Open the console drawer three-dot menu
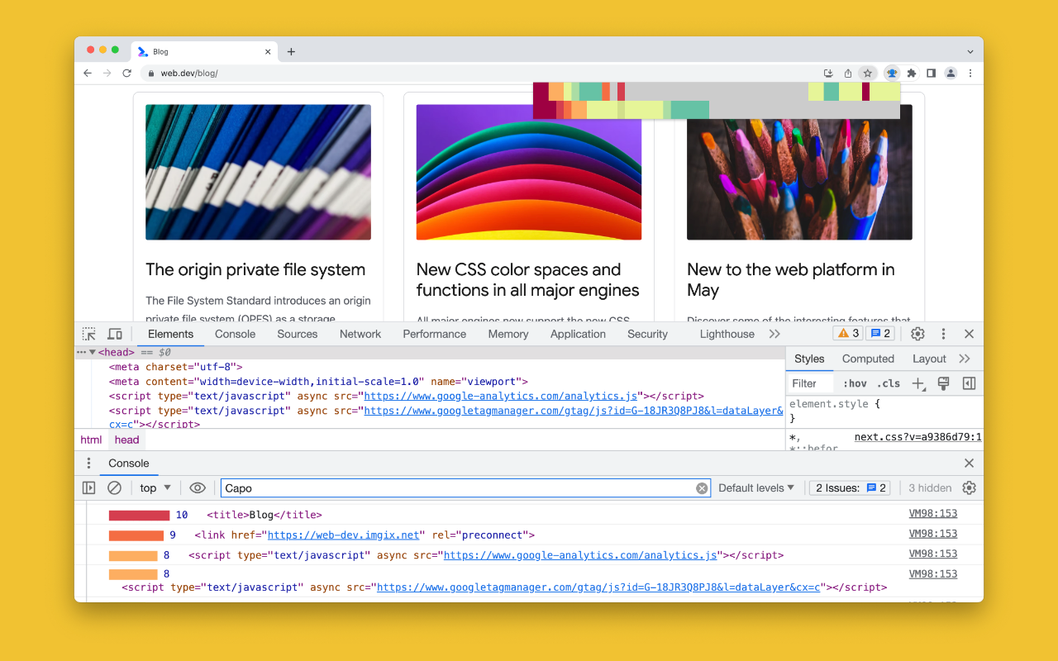The height and width of the screenshot is (661, 1058). (88, 463)
